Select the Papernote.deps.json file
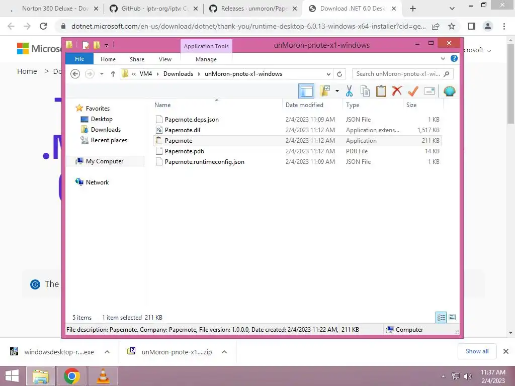 pos(297,120)
